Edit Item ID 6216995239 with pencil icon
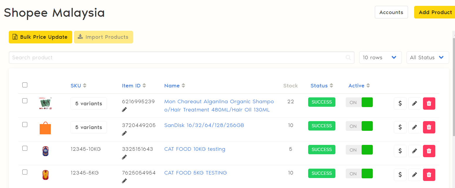The width and height of the screenshot is (455, 188). click(x=124, y=110)
